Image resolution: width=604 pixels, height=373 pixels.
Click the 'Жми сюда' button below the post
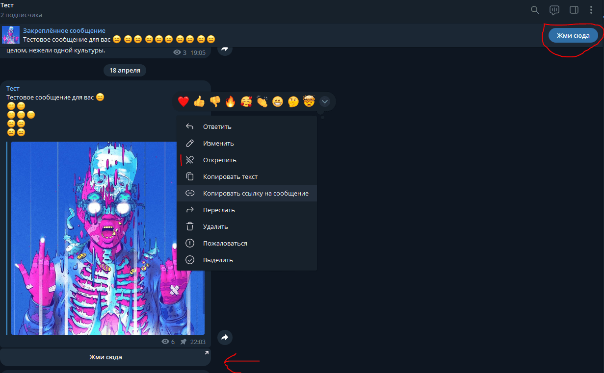(x=105, y=357)
